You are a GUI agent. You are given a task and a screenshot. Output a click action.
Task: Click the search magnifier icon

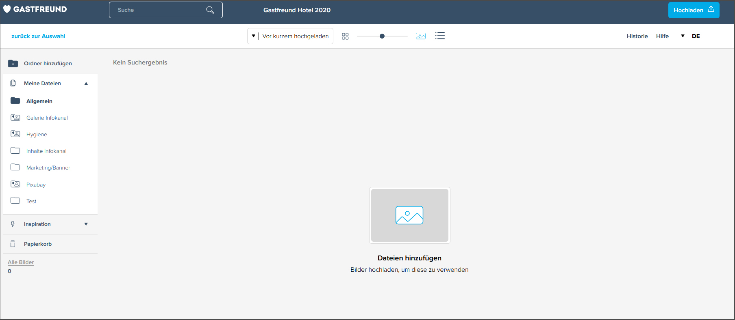tap(210, 10)
